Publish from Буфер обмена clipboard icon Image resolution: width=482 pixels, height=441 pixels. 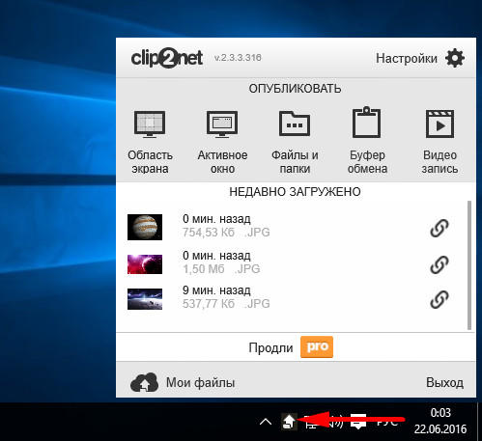click(x=367, y=123)
